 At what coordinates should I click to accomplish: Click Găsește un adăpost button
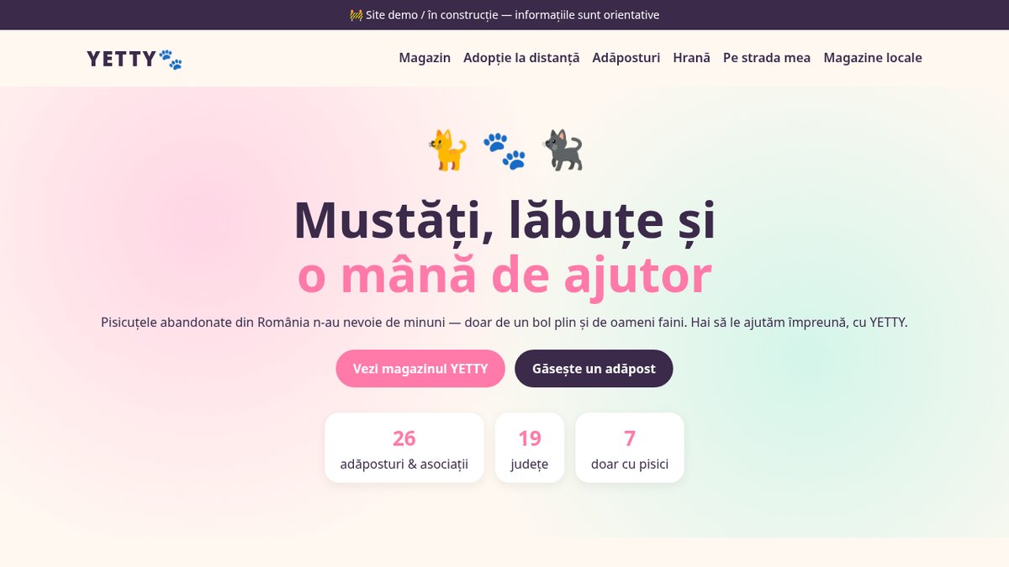point(594,369)
